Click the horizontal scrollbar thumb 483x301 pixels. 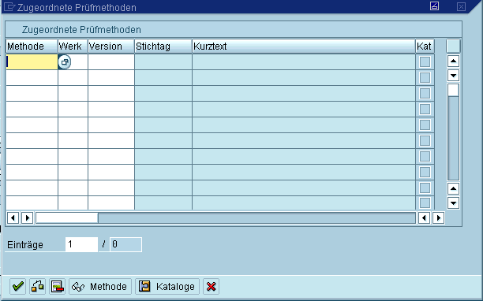point(67,218)
